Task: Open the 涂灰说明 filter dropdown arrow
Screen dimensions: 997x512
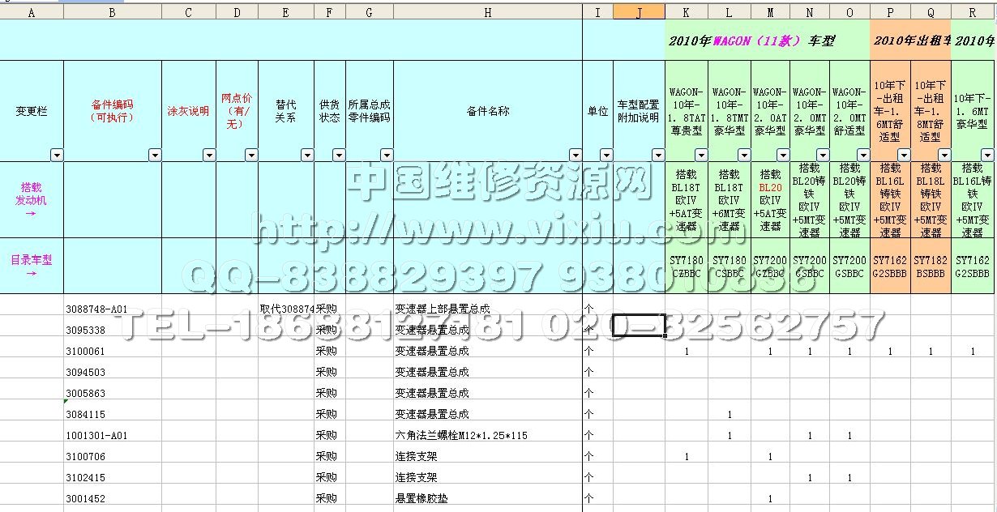Action: coord(208,155)
